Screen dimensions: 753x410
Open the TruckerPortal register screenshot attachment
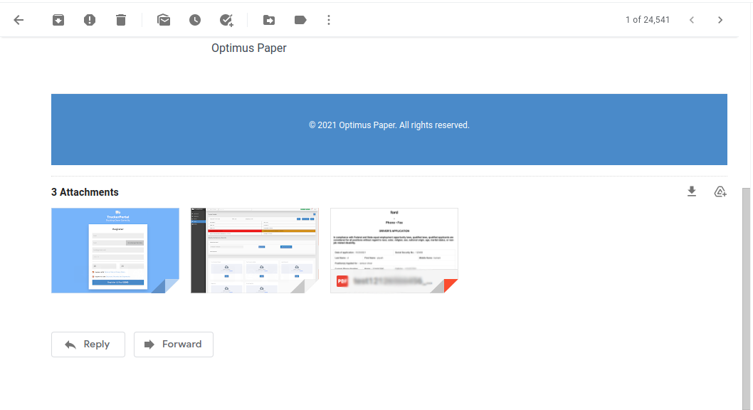(115, 251)
